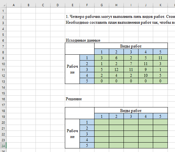Click worker number 5 in row 24

click(x=87, y=145)
